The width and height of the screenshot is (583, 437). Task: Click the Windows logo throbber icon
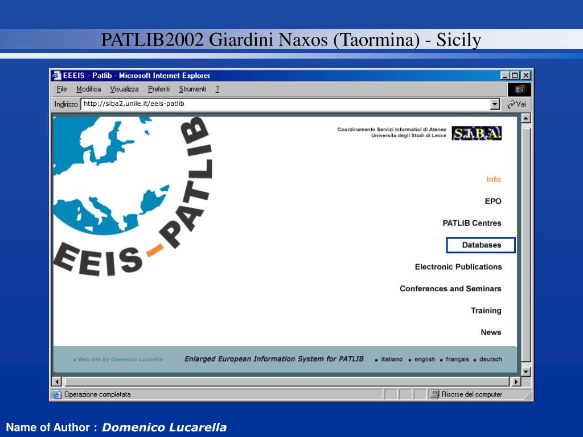[x=519, y=89]
